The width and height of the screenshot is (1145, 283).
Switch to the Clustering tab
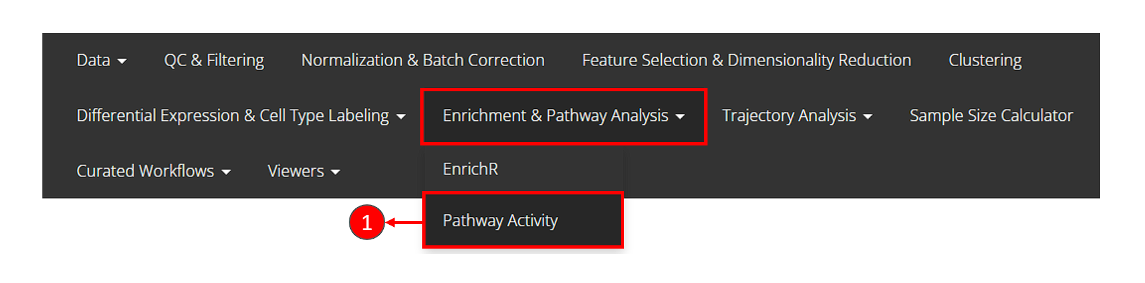click(x=985, y=60)
